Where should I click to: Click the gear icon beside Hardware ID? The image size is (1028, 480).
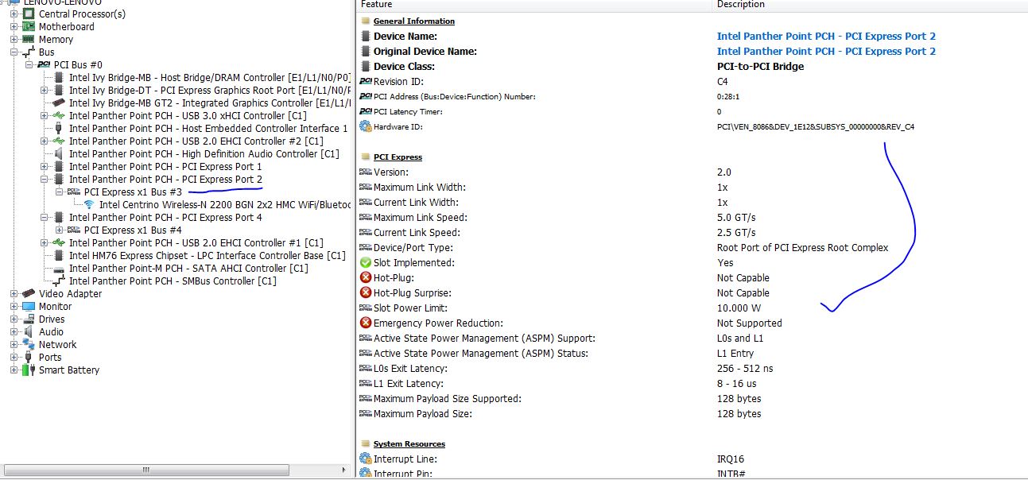point(366,126)
